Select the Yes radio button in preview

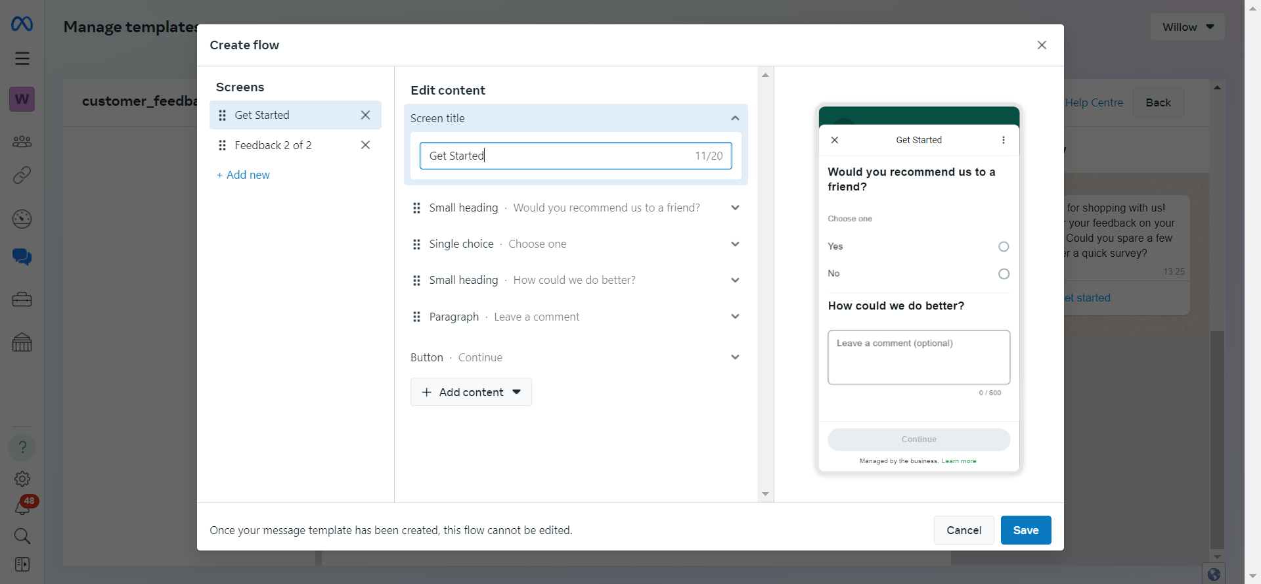point(1004,247)
